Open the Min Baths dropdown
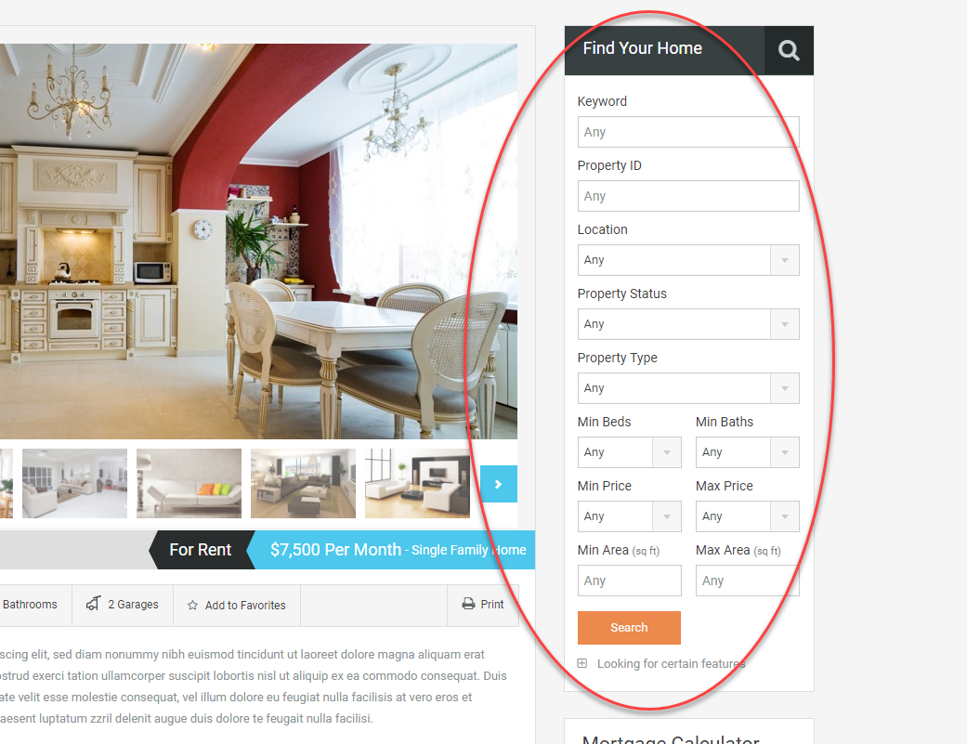This screenshot has height=744, width=967. tap(748, 452)
